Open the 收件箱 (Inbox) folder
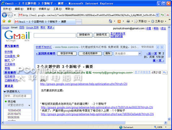 pos(9,52)
